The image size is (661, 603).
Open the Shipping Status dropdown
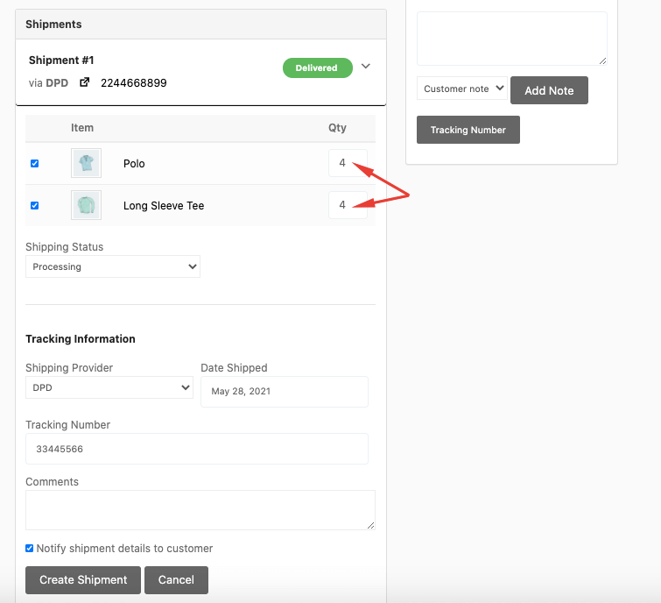pos(113,266)
